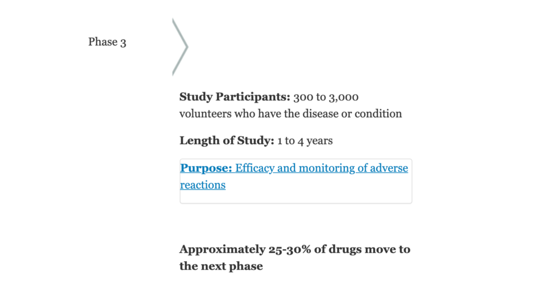The image size is (535, 301).
Task: Click the chevron arrow beside Phase 3
Action: (180, 47)
